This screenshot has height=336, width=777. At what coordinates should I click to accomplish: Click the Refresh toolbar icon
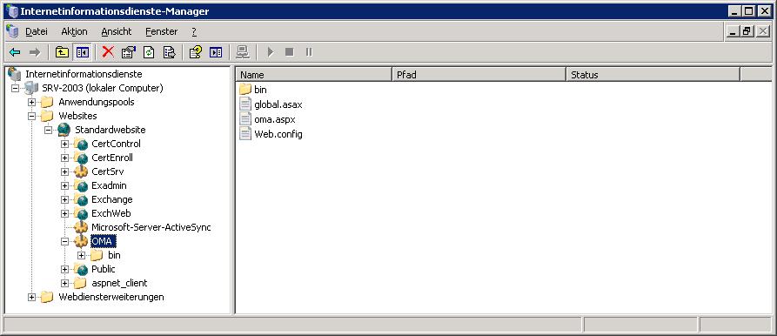[x=149, y=52]
